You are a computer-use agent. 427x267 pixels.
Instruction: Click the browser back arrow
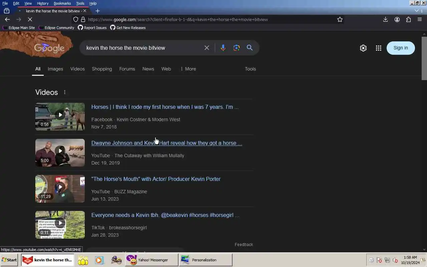tap(7, 19)
